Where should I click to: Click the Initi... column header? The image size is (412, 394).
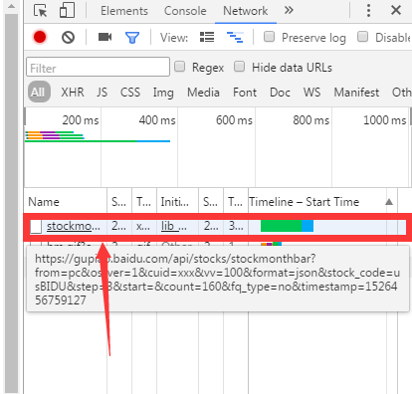177,202
